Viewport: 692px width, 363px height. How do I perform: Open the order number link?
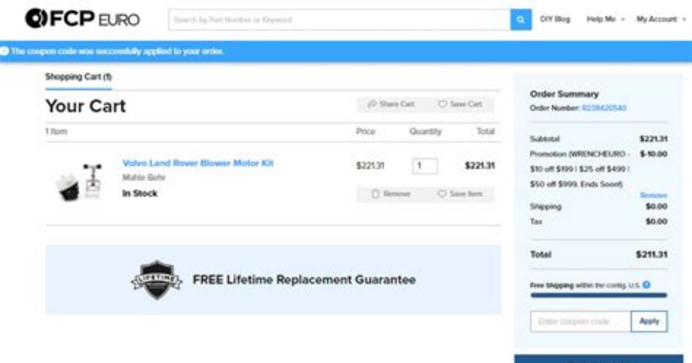tap(603, 108)
